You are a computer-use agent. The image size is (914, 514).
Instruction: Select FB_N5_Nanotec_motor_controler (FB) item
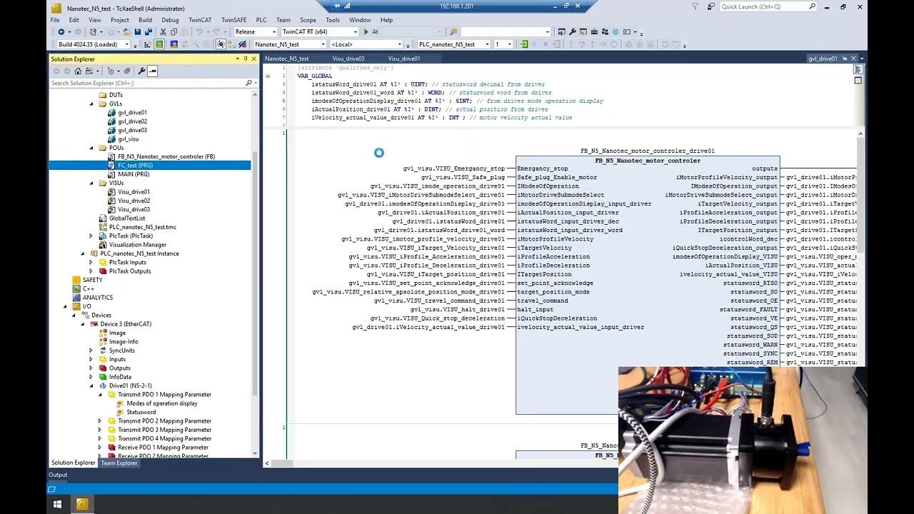166,156
